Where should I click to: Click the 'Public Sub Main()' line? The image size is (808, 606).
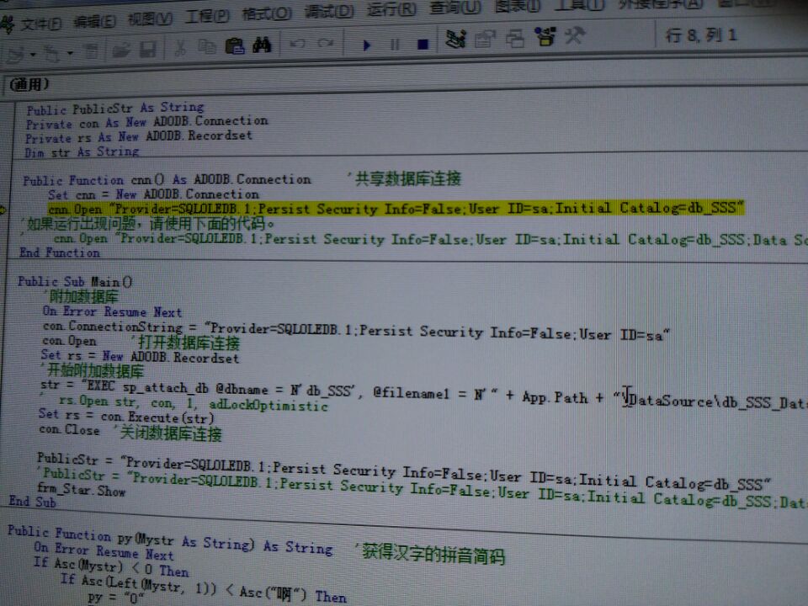(75, 281)
